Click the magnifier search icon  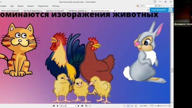point(156,6)
